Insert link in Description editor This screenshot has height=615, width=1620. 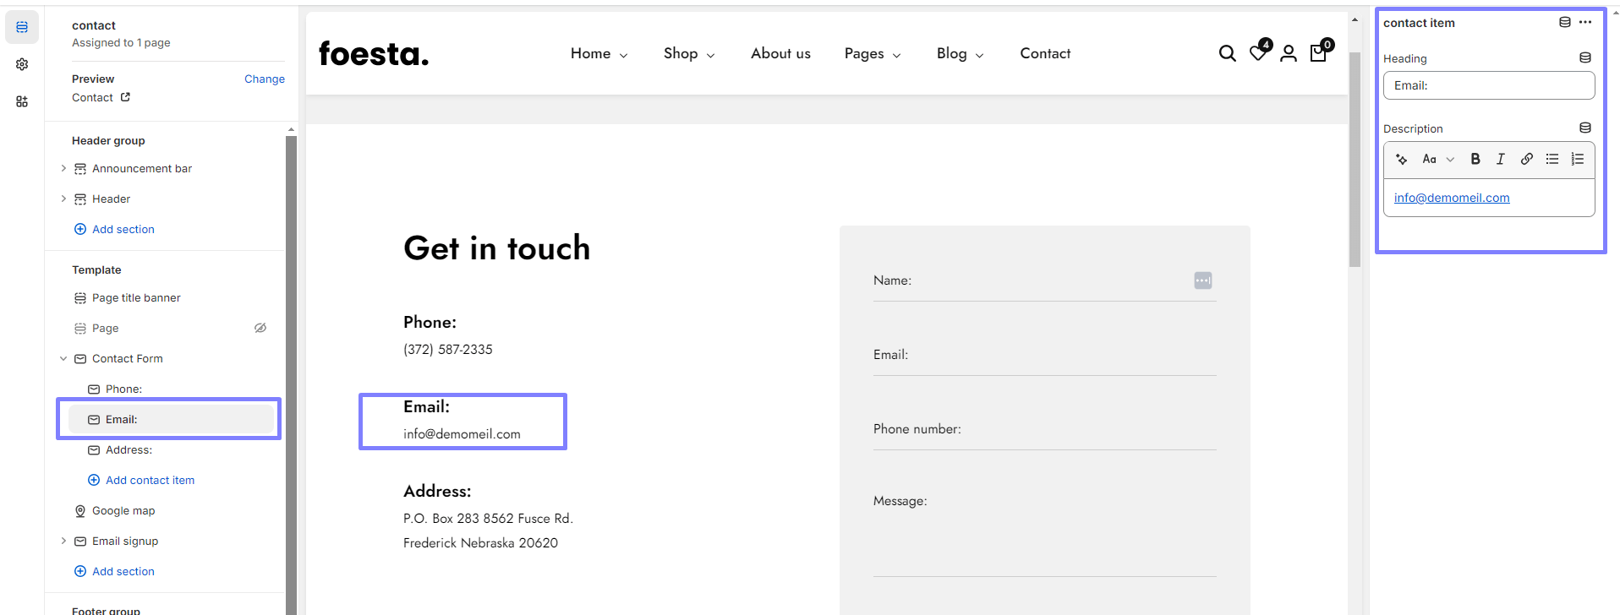[1526, 159]
